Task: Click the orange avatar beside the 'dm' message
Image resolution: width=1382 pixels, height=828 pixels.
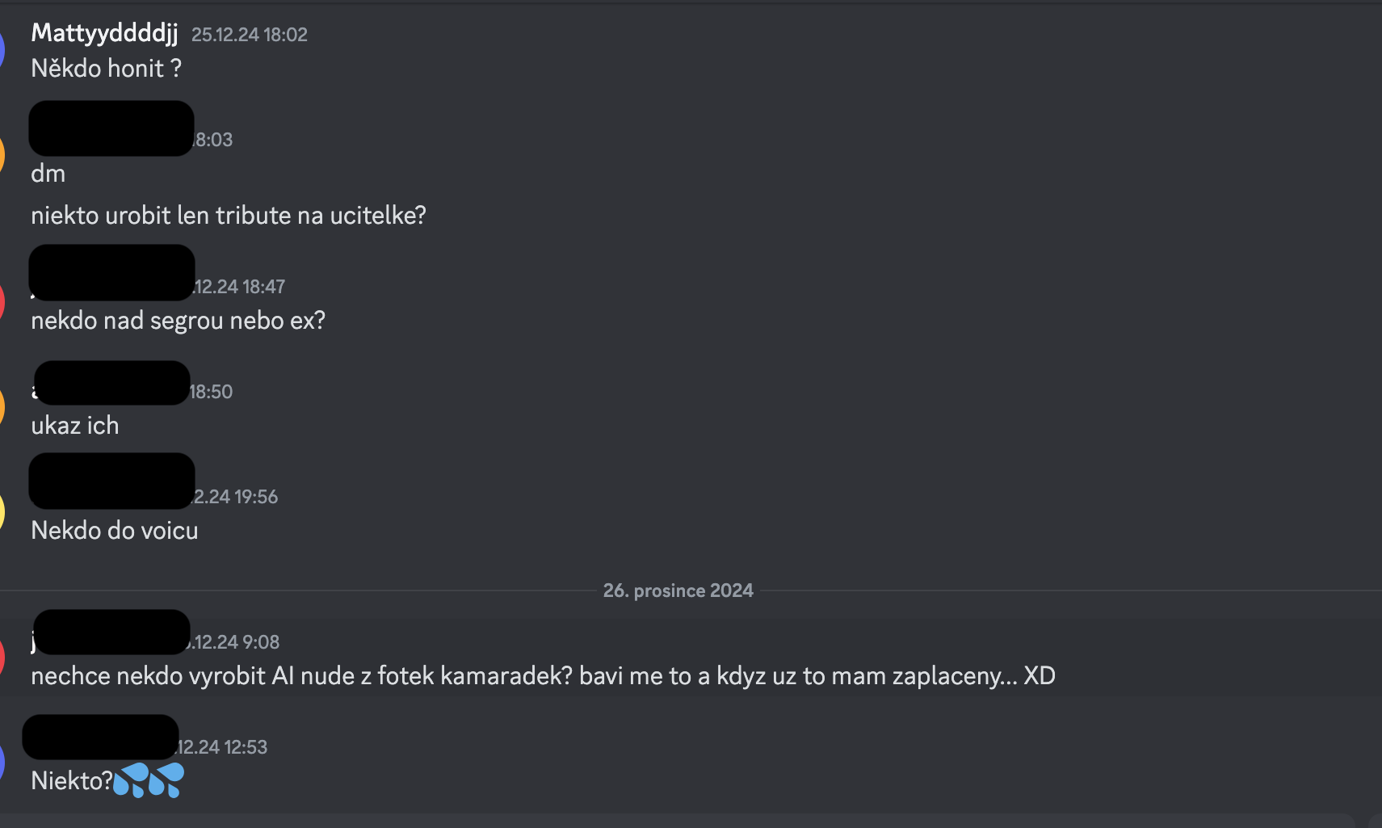Action: 2,155
